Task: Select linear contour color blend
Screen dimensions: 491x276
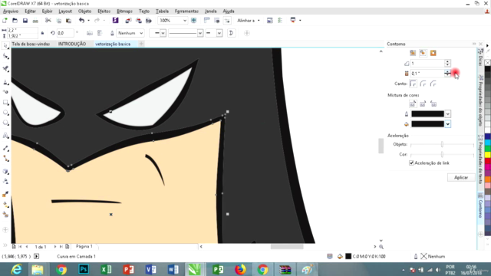Action: click(x=413, y=104)
